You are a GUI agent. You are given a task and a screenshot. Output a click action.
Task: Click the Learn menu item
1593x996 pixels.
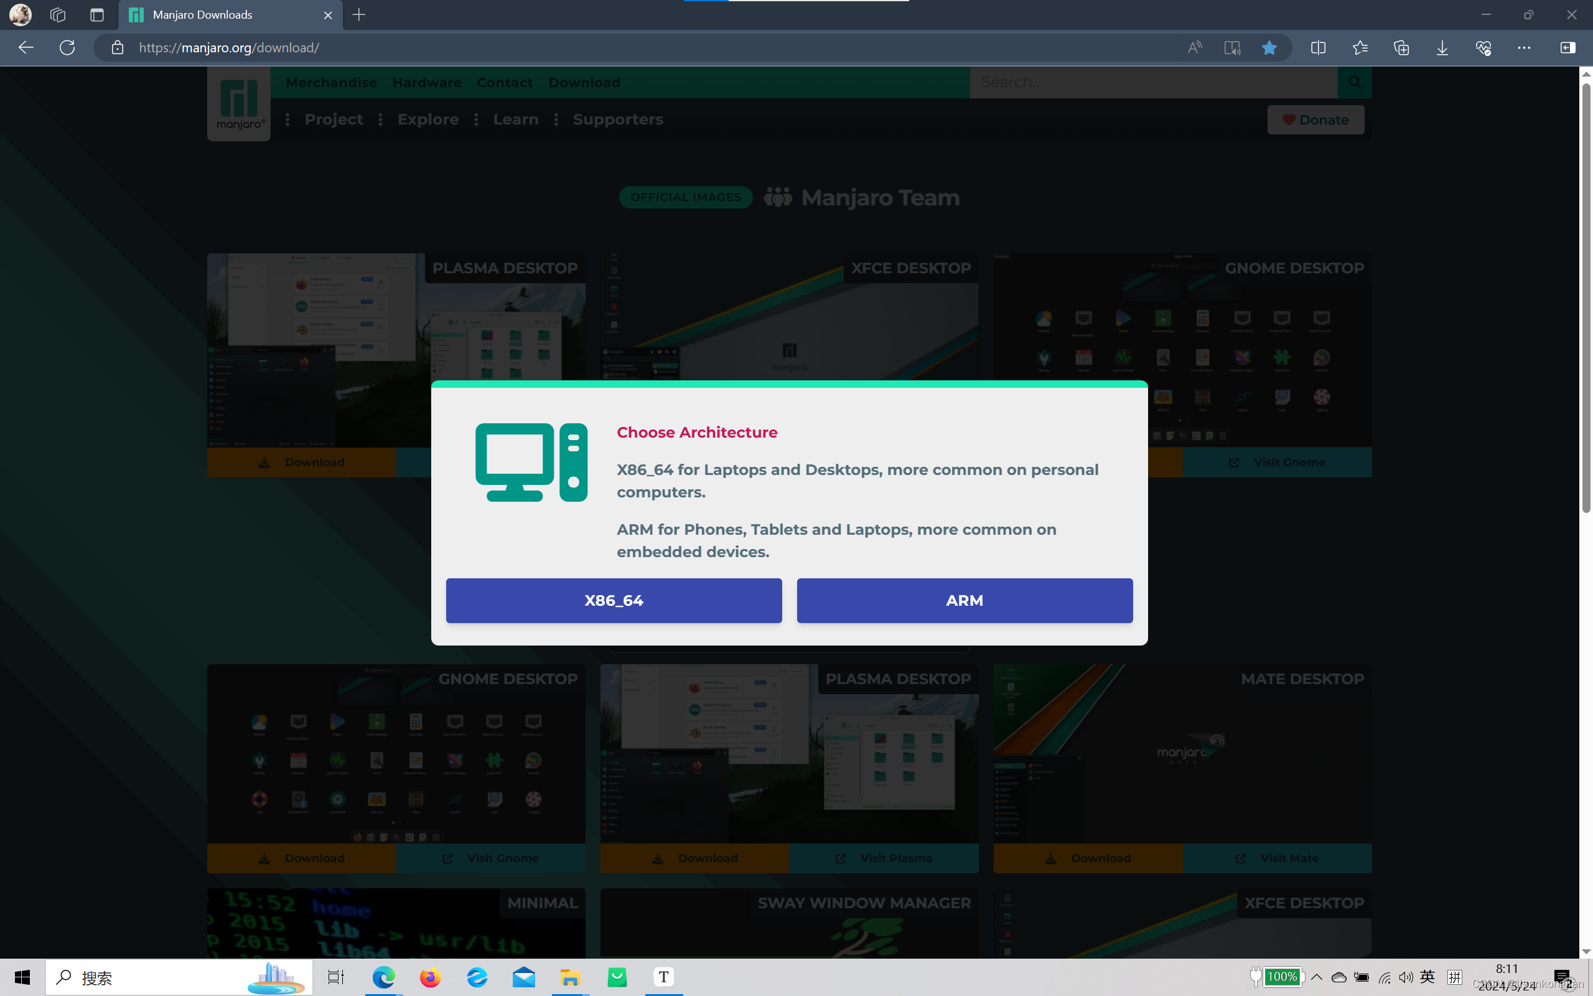[515, 120]
